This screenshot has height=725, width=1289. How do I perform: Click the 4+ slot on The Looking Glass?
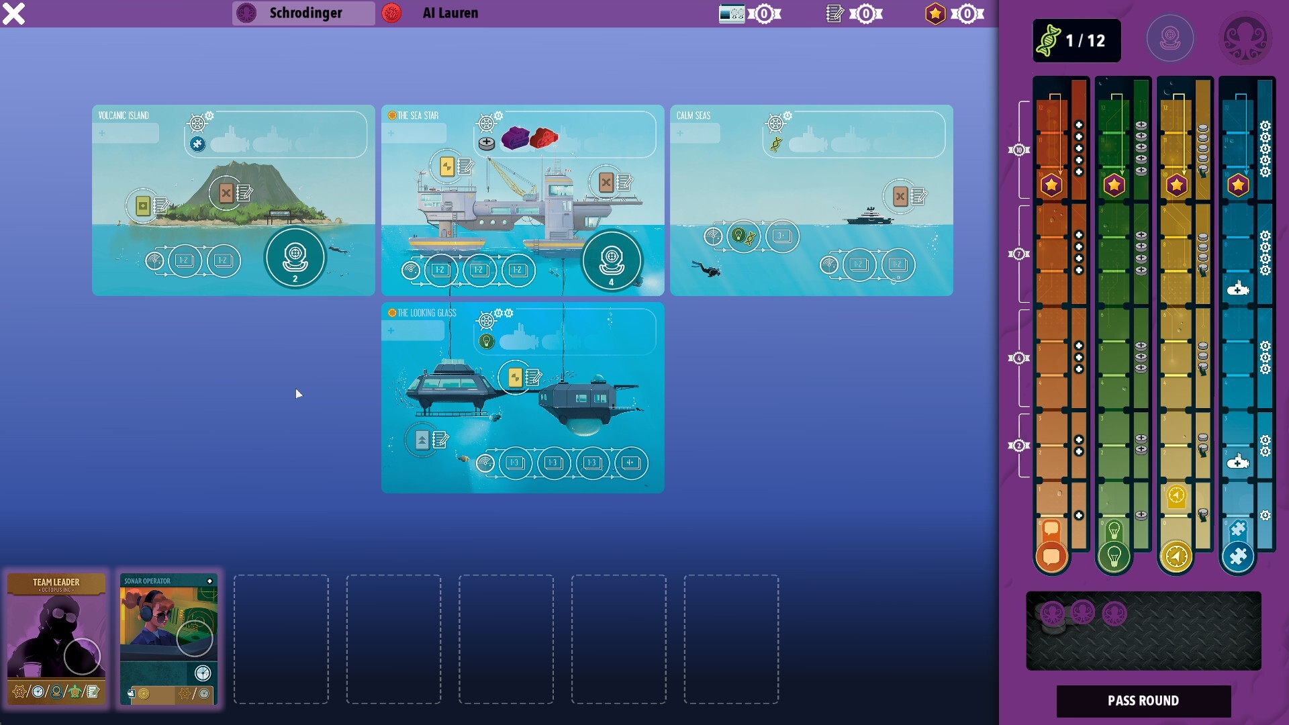click(630, 463)
